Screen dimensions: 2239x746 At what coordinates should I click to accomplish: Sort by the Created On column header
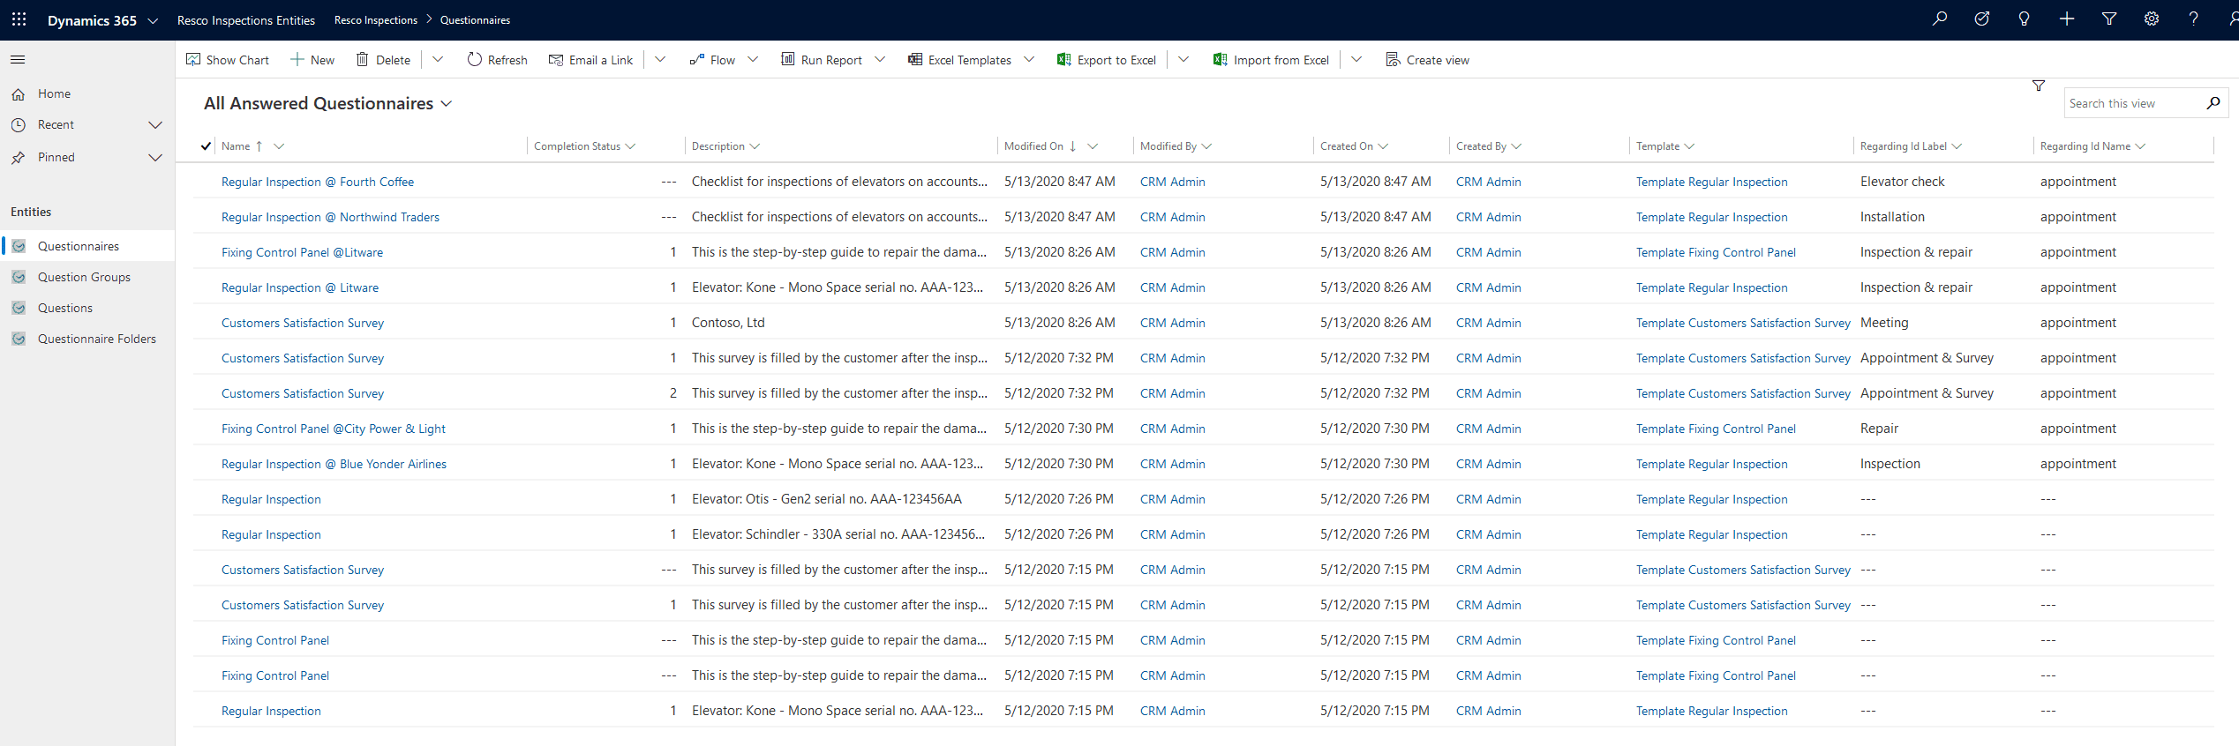[x=1346, y=146]
